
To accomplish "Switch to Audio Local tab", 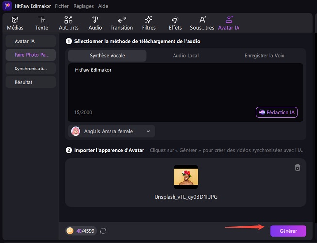I will [186, 55].
